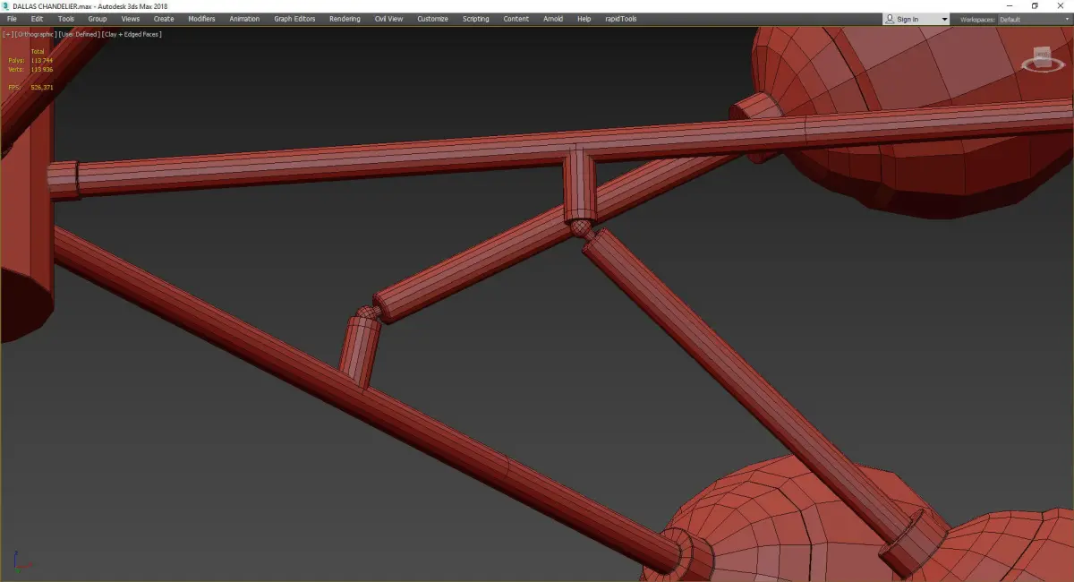Screen dimensions: 1074x582
Task: Open the Clay + Edged Faces shading menu
Action: (x=132, y=34)
